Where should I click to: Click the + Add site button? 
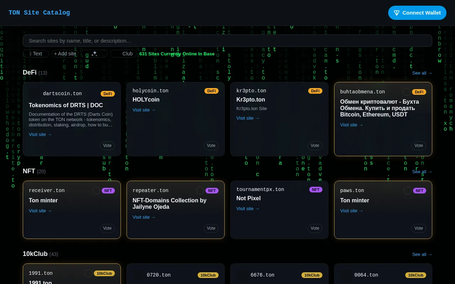pos(65,54)
